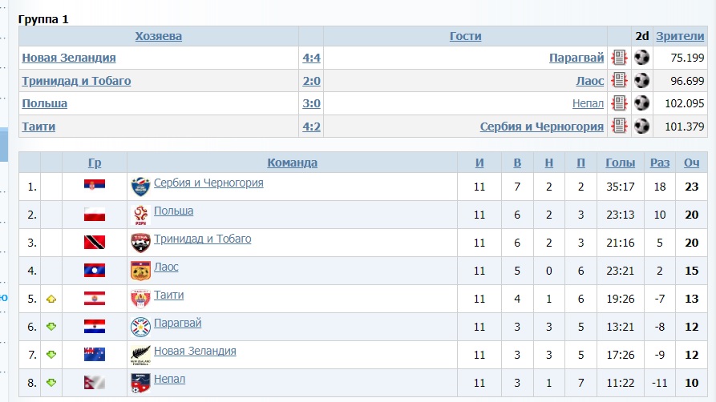Image resolution: width=716 pixels, height=402 pixels.
Task: Open Новая Зеландия link in the standings table
Action: (x=195, y=351)
